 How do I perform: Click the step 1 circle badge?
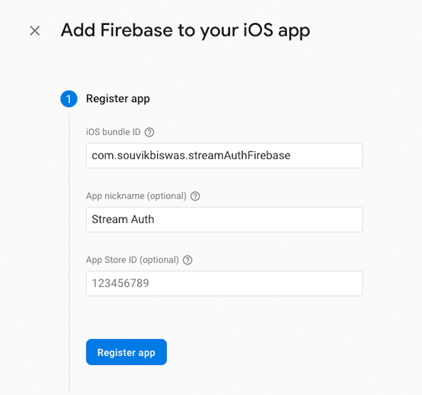click(69, 99)
